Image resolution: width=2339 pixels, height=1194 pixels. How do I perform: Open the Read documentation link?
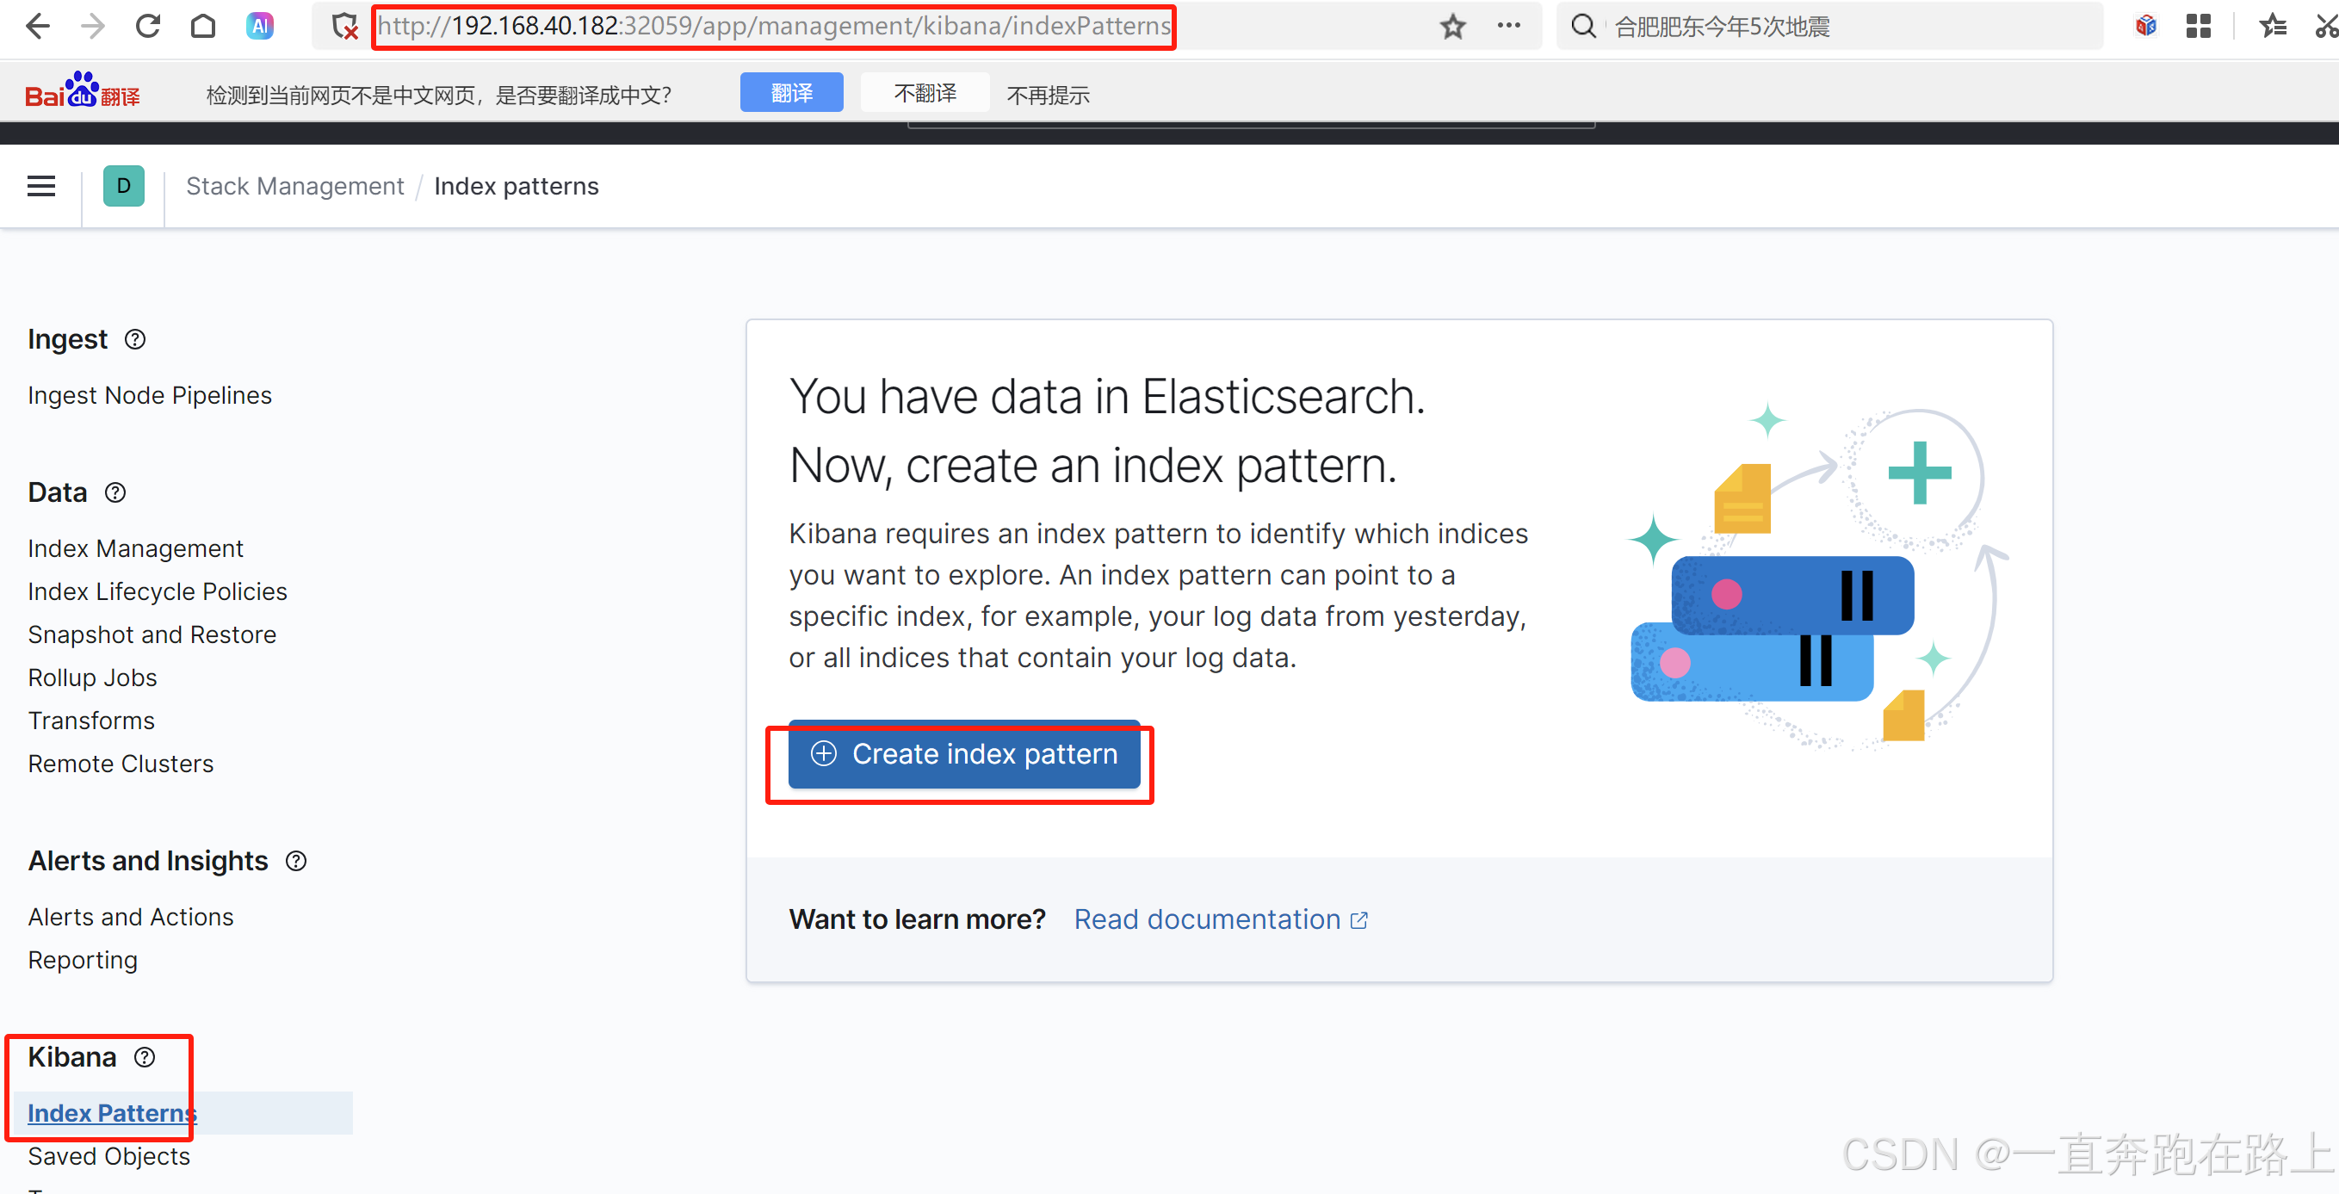click(1221, 921)
